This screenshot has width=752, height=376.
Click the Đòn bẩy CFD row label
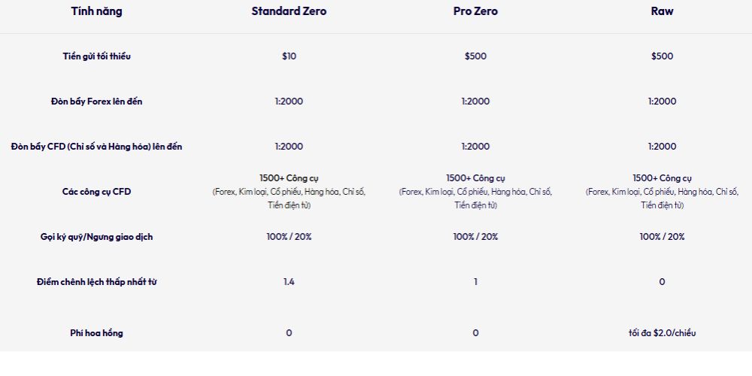[96, 147]
